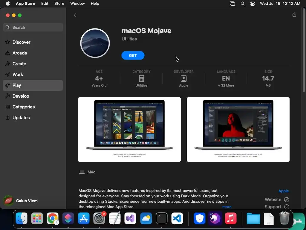This screenshot has width=306, height=230.
Task: Open System Settings from the Dock
Action: click(x=99, y=218)
